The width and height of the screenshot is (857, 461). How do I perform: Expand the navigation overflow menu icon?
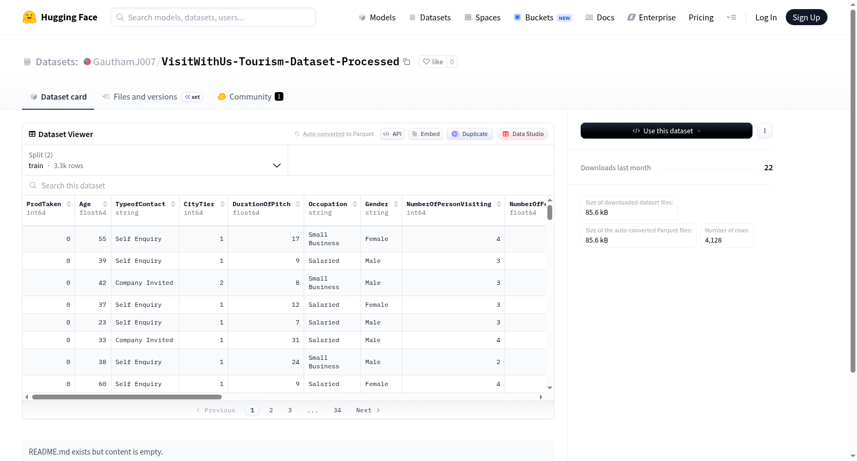731,17
